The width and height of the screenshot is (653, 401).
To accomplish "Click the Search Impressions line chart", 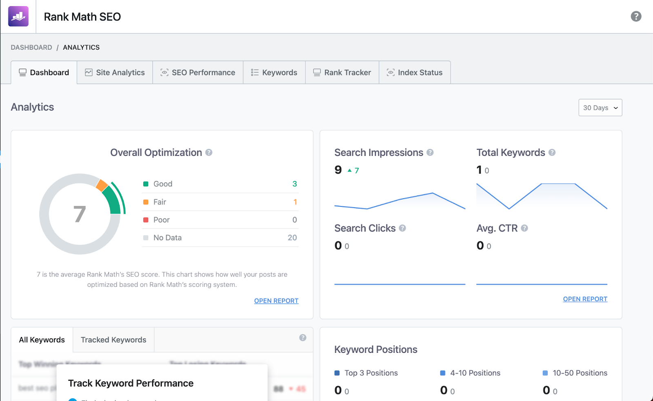I will (400, 201).
